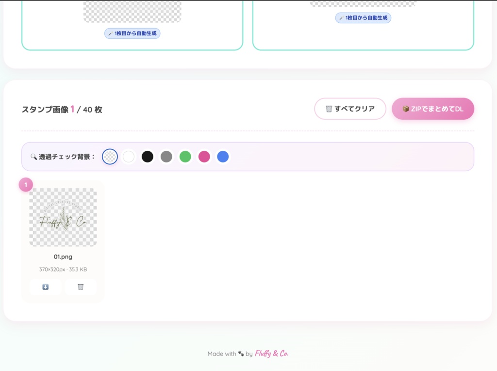Switch preview background to the gray swatch

(x=166, y=156)
